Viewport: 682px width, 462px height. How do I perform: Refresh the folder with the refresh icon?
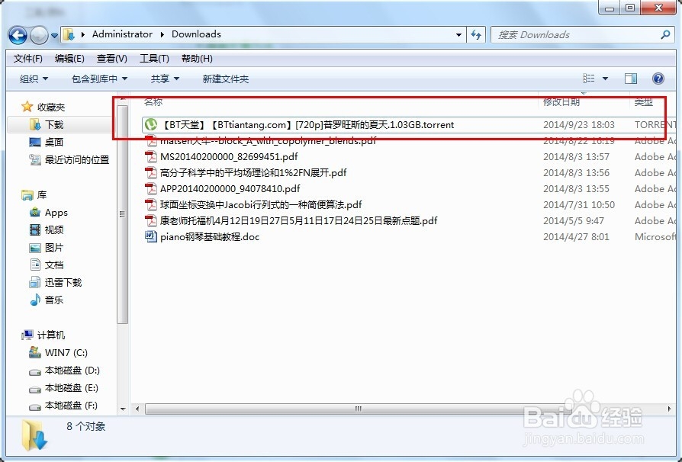[x=476, y=35]
